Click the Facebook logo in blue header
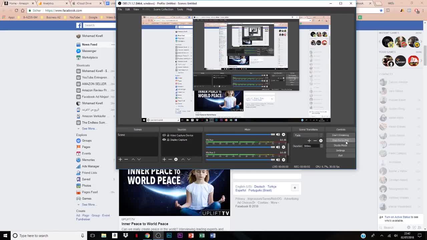The height and width of the screenshot is (240, 427). 79,25
